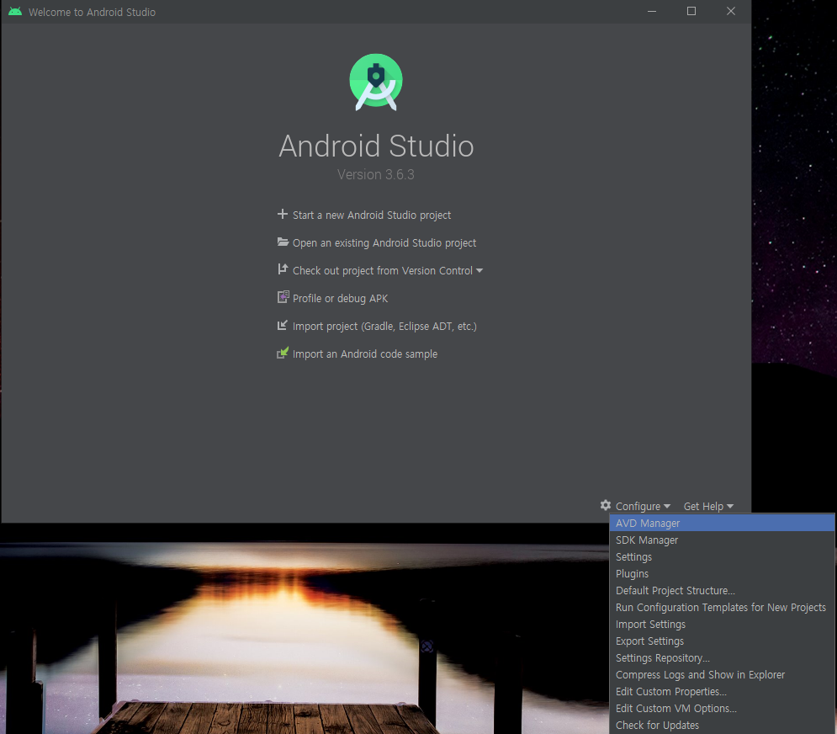Choose Plugins in the Configure menu
Viewport: 837px width, 734px height.
coord(722,574)
